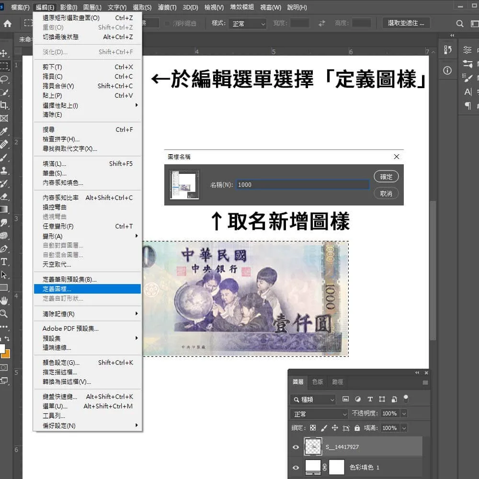
Task: Toggle adjustment layer filter
Action: (x=358, y=399)
